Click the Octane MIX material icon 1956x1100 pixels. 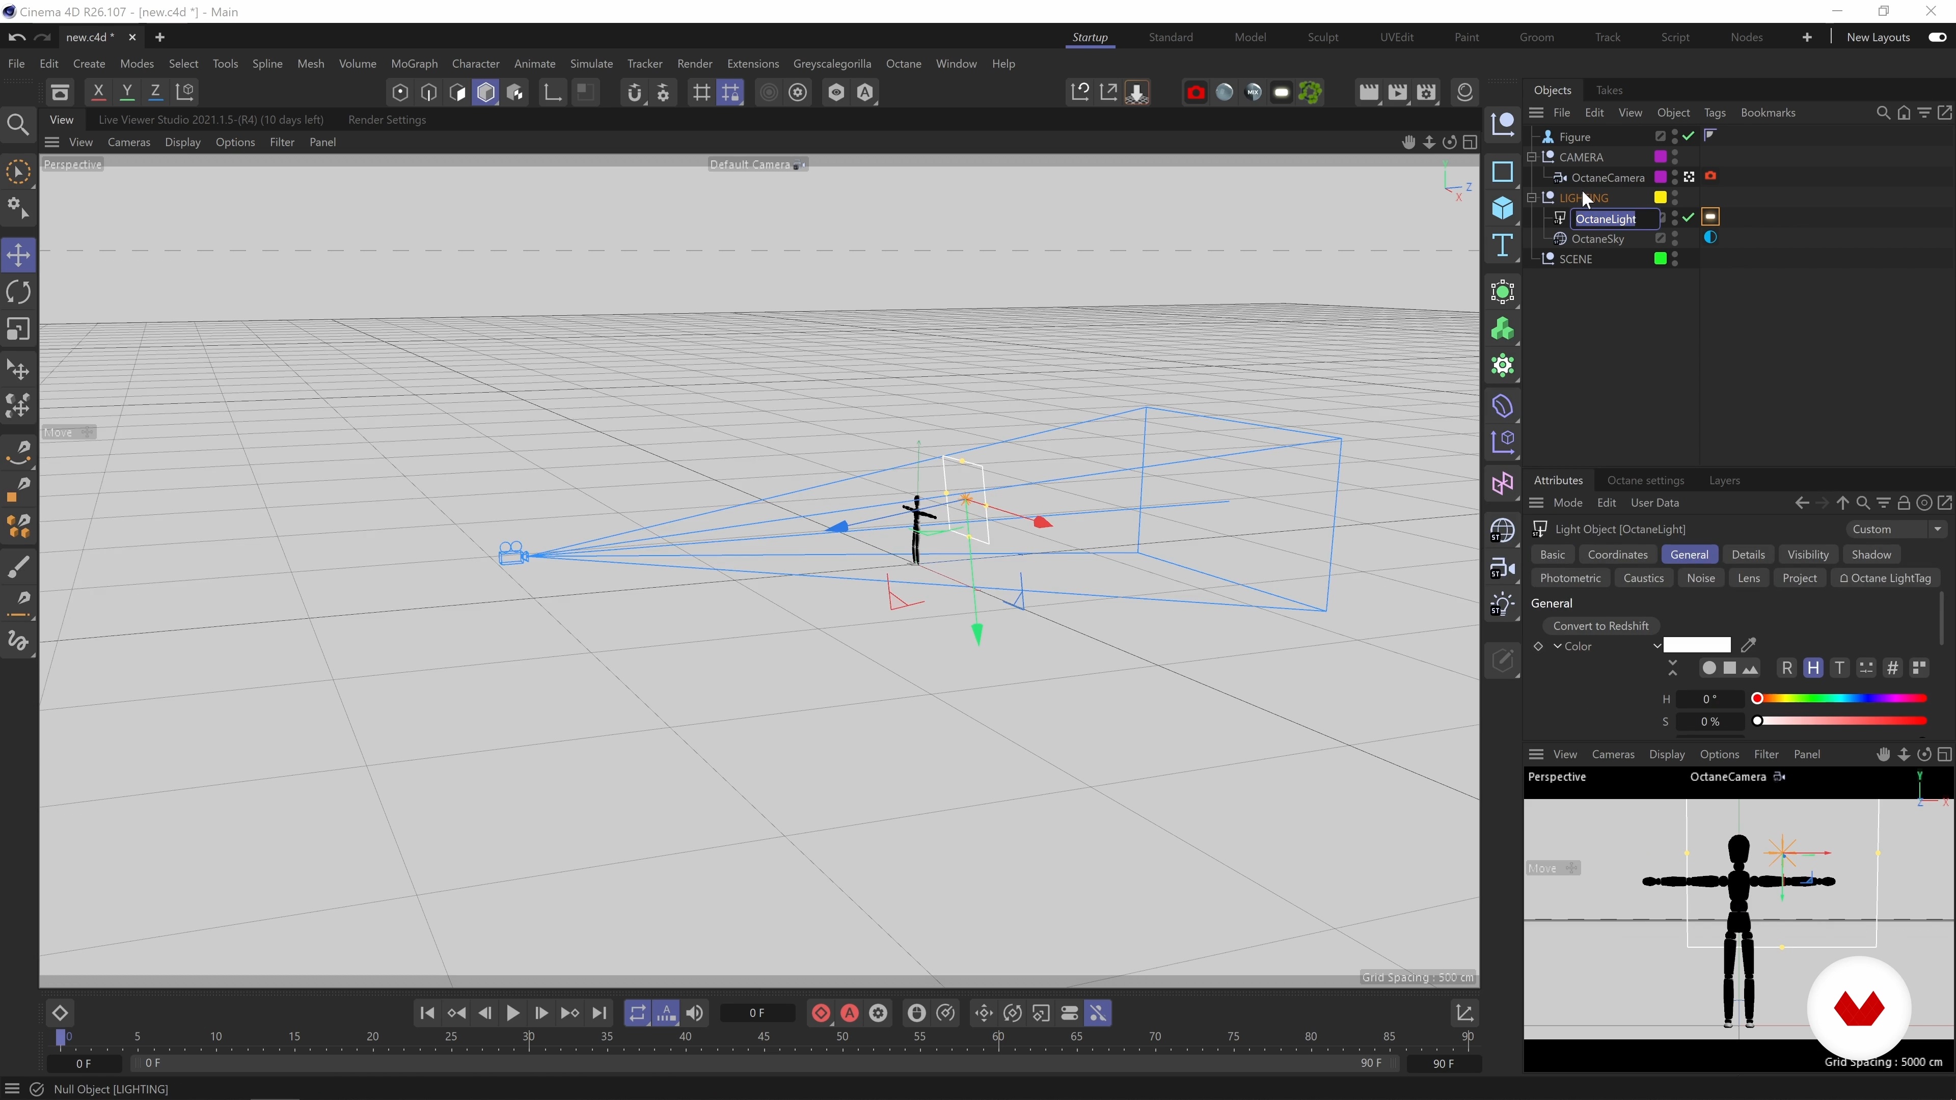tap(1253, 93)
